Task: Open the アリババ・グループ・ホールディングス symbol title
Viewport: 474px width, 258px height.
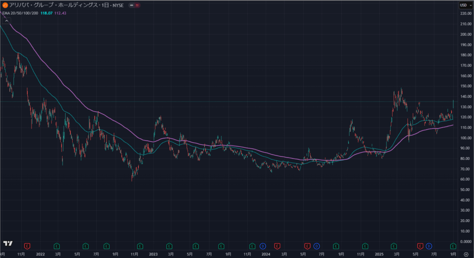Action: point(55,5)
